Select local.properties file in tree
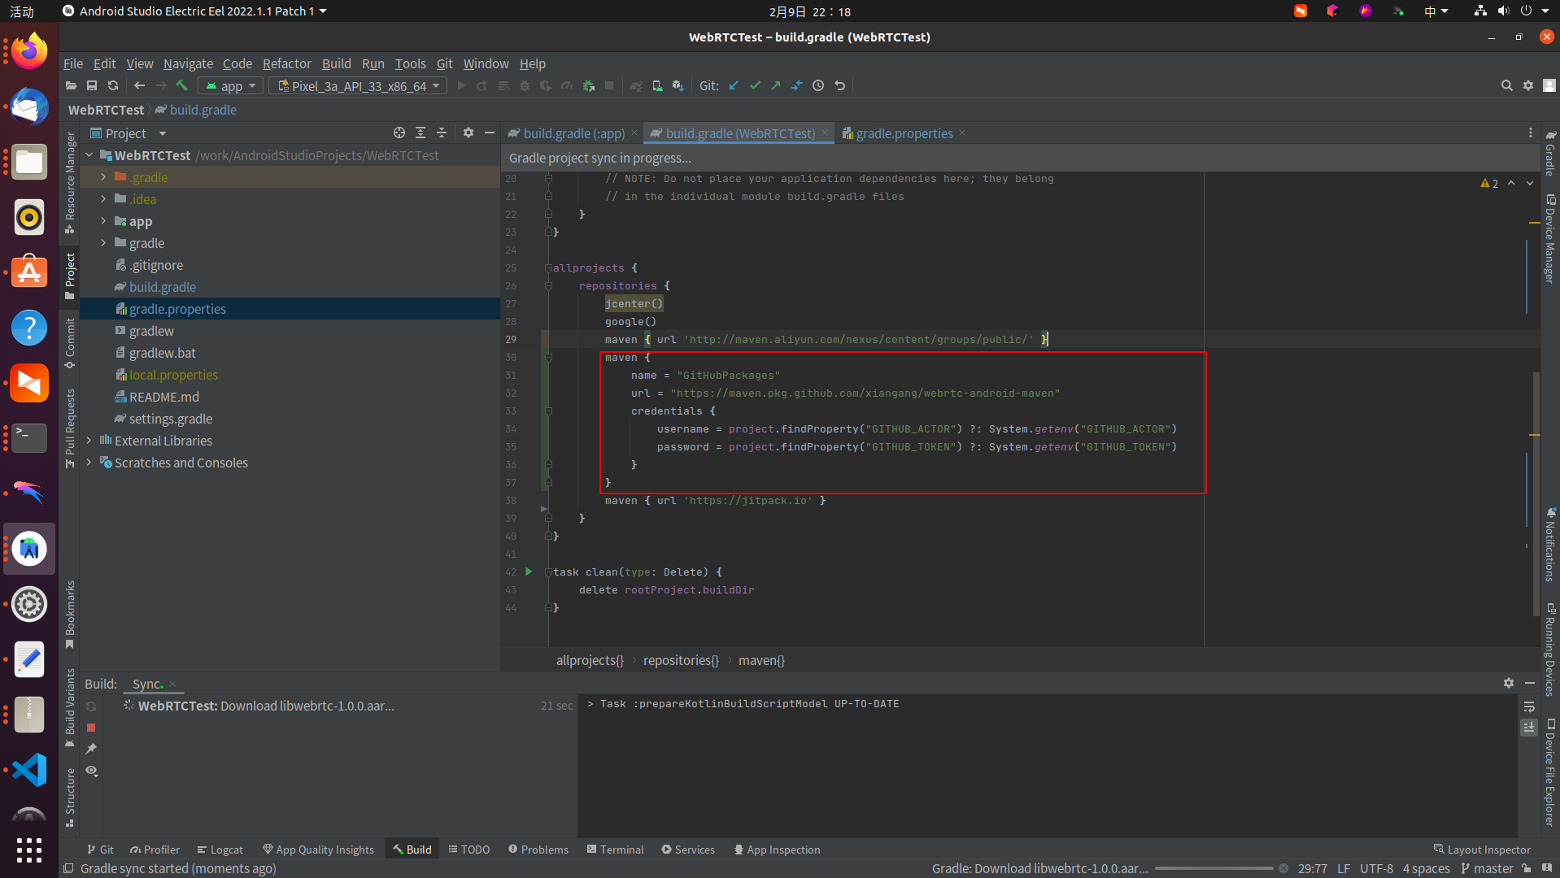Viewport: 1560px width, 878px height. point(173,375)
